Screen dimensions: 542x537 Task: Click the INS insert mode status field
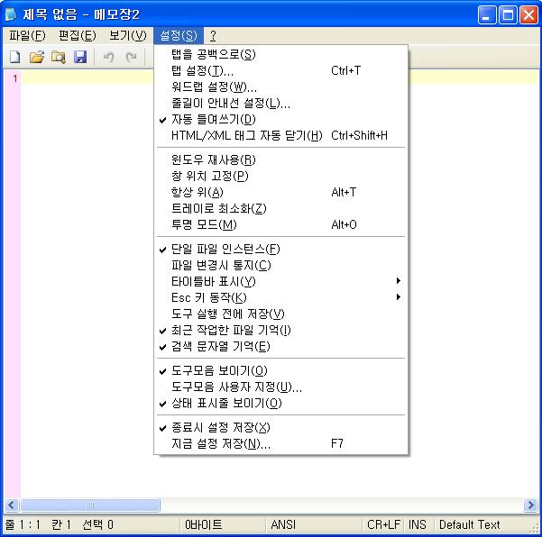click(x=418, y=525)
